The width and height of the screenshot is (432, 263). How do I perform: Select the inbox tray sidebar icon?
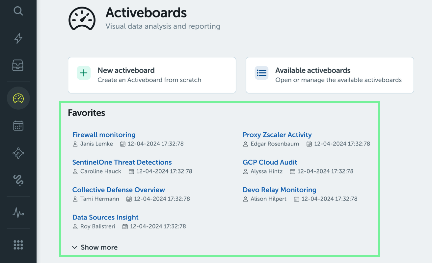[18, 66]
